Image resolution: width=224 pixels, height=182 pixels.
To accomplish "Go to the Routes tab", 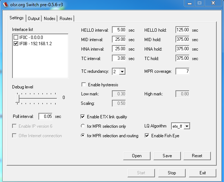I will [66, 19].
